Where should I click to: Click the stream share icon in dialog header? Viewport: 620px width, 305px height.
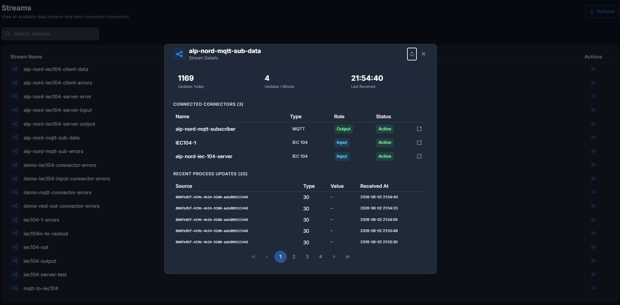pyautogui.click(x=179, y=54)
